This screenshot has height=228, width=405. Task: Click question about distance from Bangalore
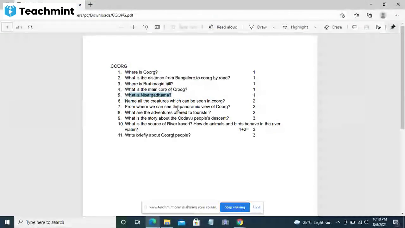178,78
